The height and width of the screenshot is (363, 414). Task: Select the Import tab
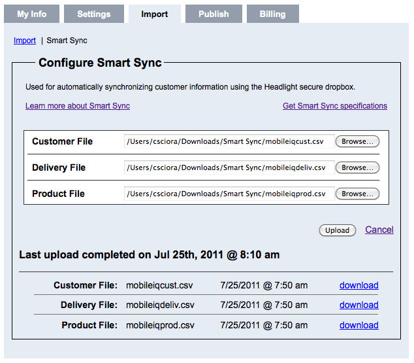[x=154, y=14]
